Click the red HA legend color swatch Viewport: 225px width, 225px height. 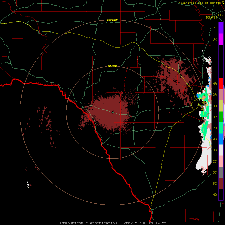click(x=221, y=83)
